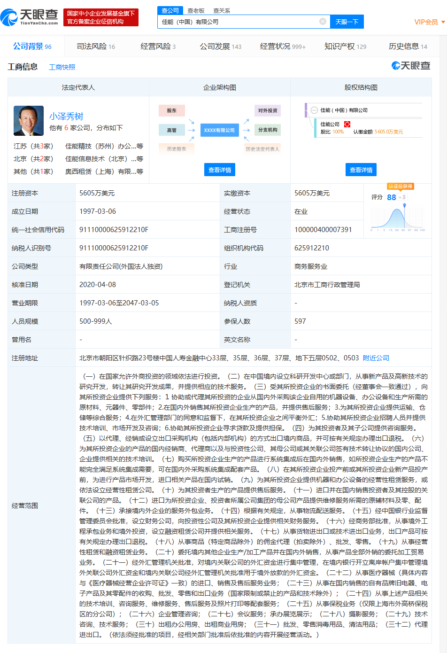Switch to the 查关系 search mode

pos(222,10)
